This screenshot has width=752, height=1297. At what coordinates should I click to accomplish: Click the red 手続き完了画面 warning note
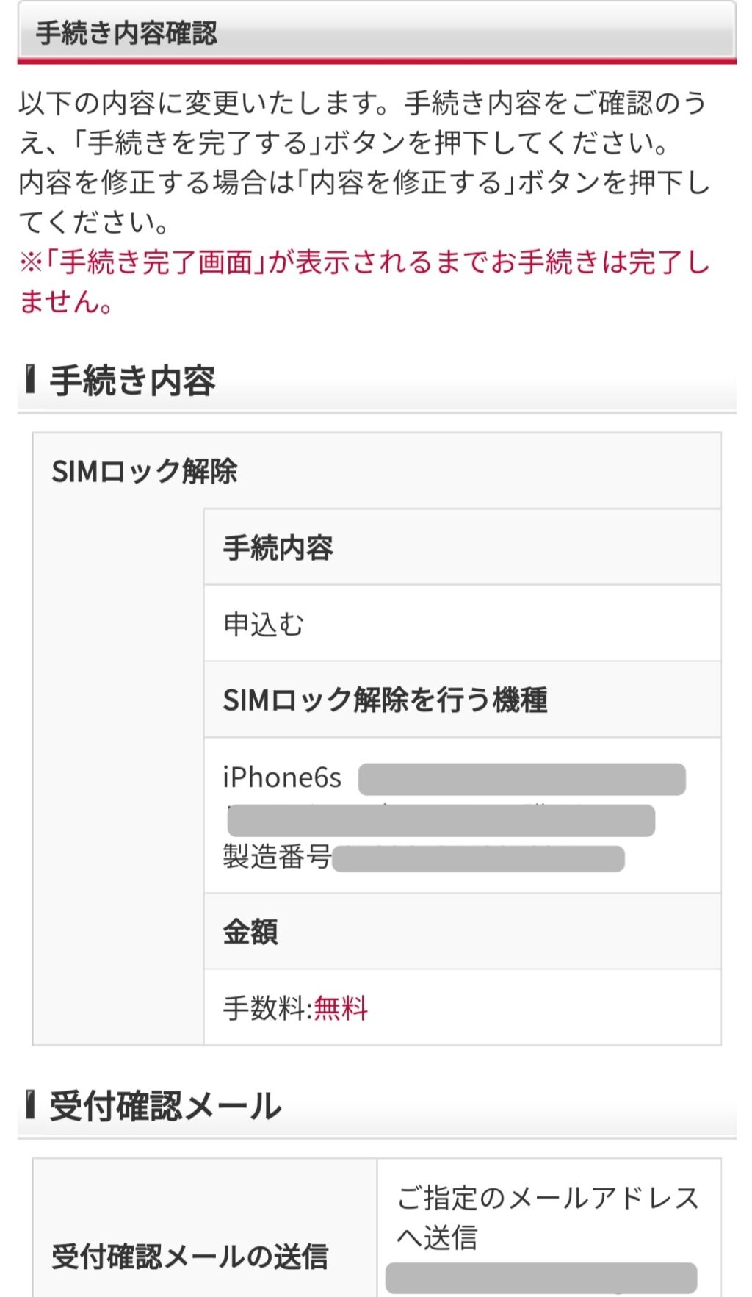[x=364, y=281]
